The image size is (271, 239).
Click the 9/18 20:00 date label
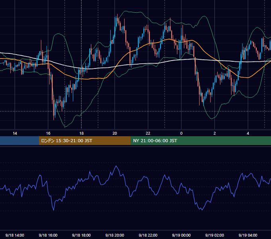(115, 235)
